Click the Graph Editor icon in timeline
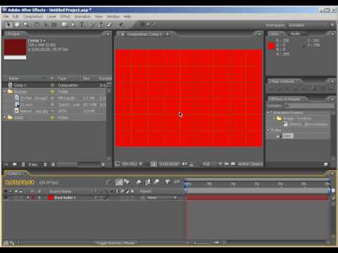 click(x=177, y=182)
